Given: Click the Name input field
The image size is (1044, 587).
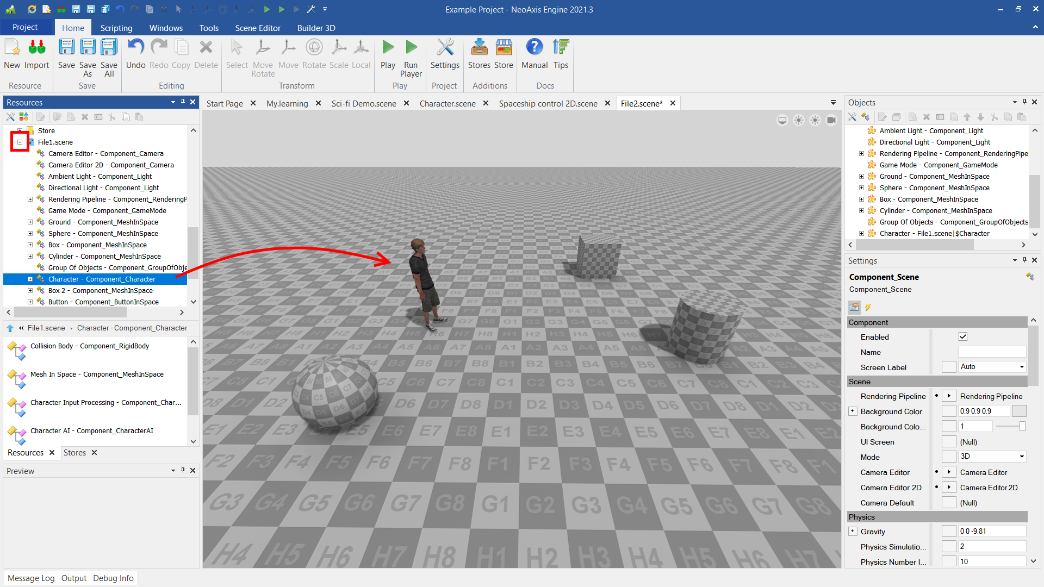Looking at the screenshot, I should [992, 352].
